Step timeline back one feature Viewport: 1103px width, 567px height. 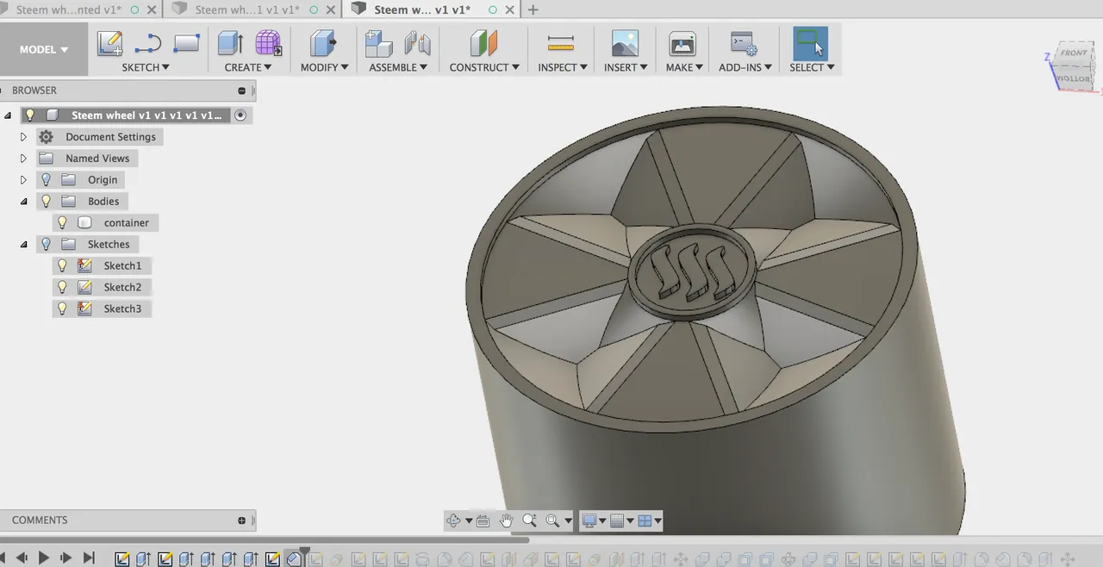(22, 558)
